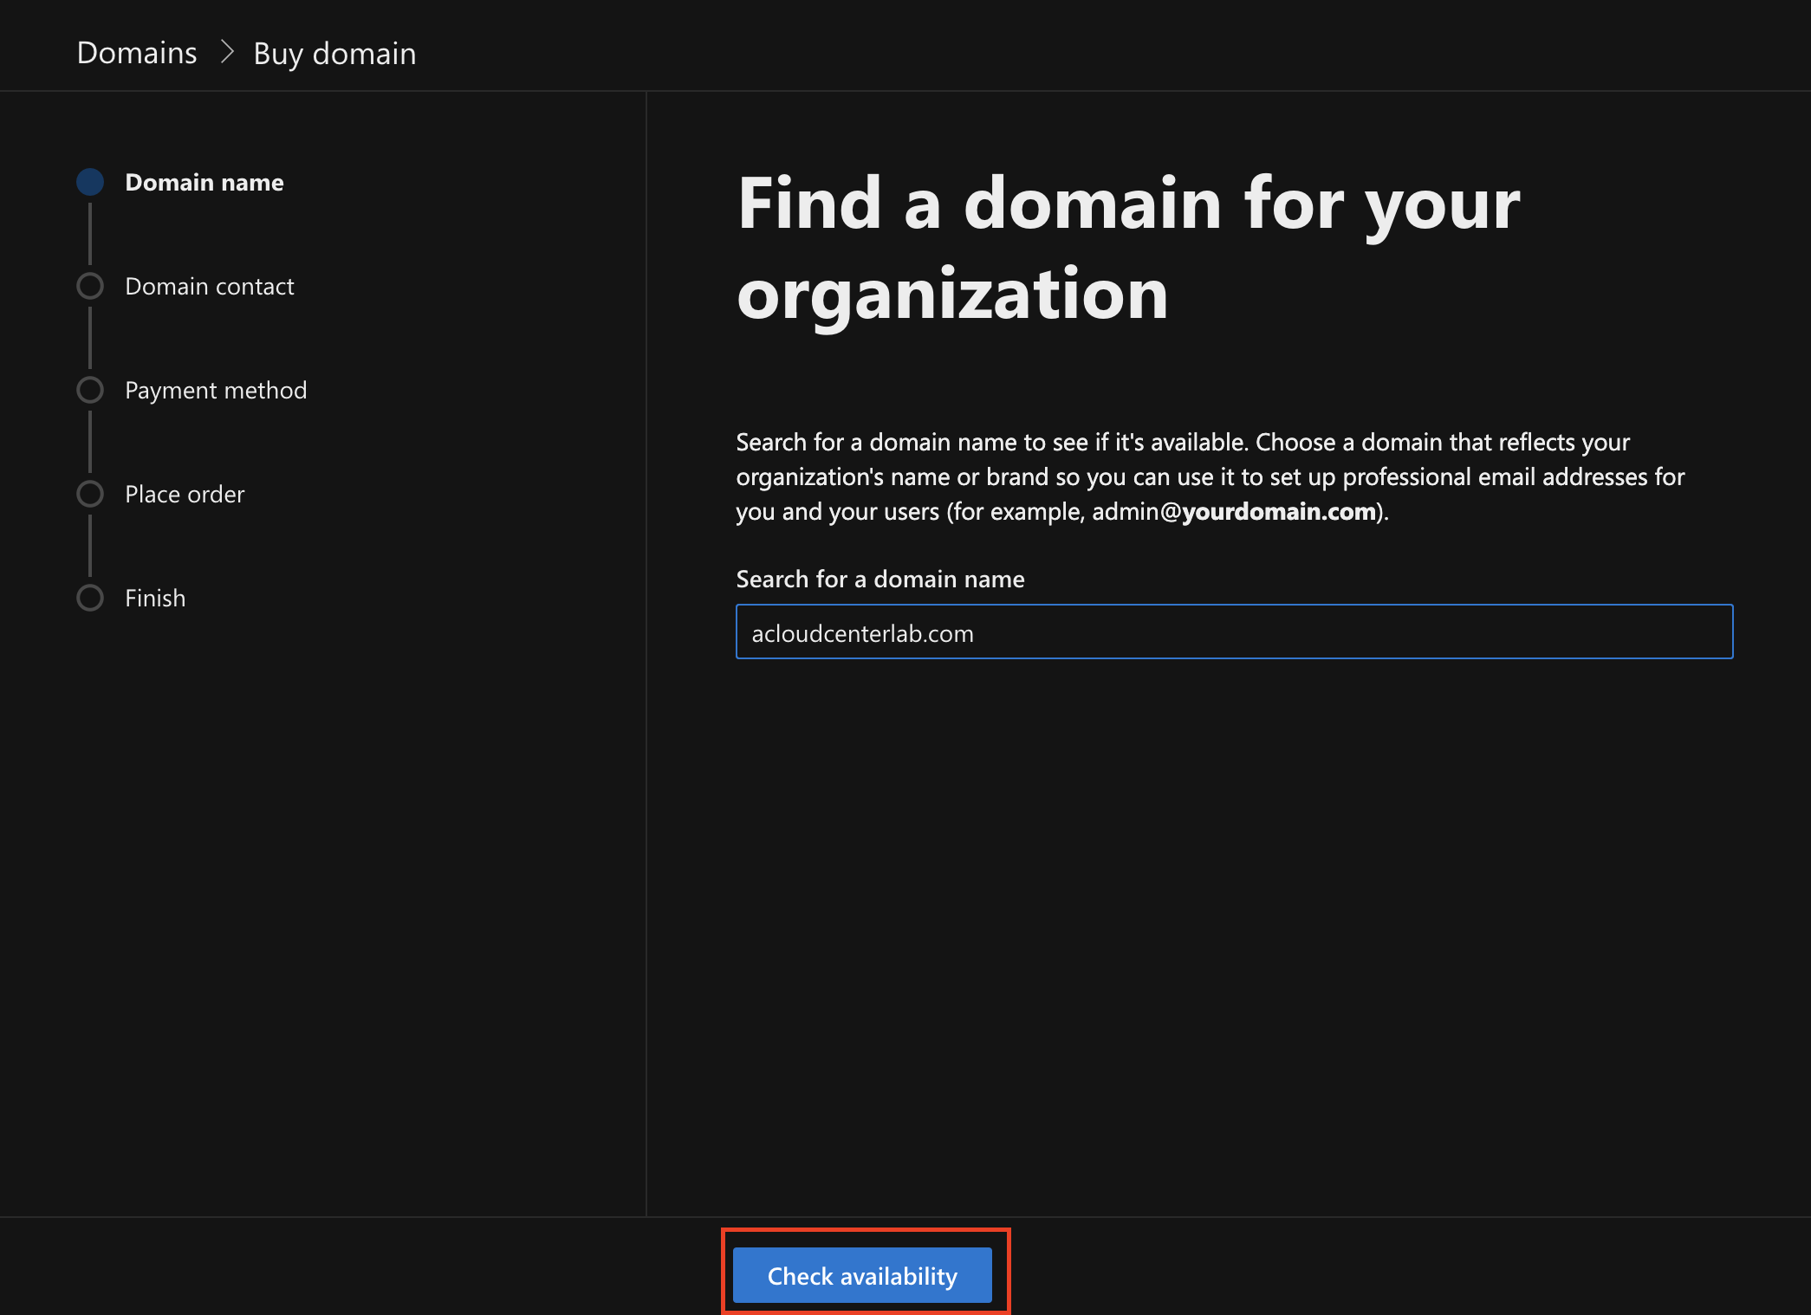The image size is (1811, 1315).
Task: Select the Domain contact step circle
Action: click(x=90, y=286)
